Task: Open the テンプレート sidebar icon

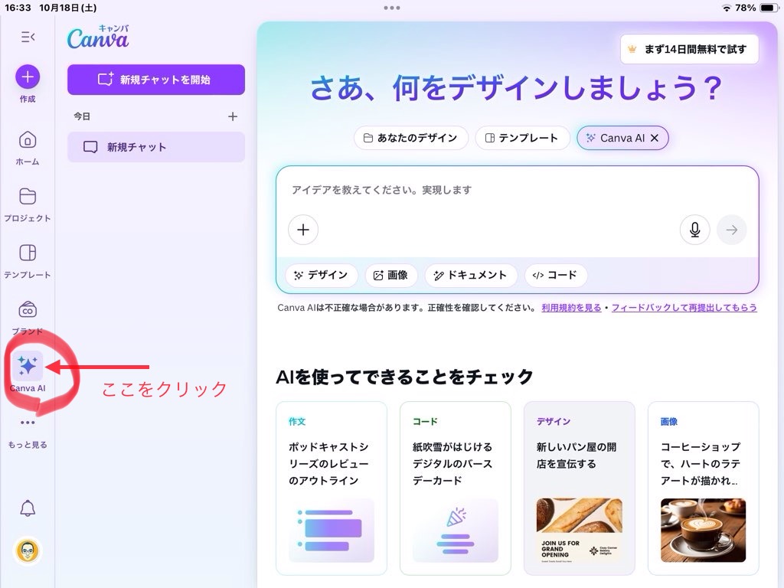Action: 28,253
